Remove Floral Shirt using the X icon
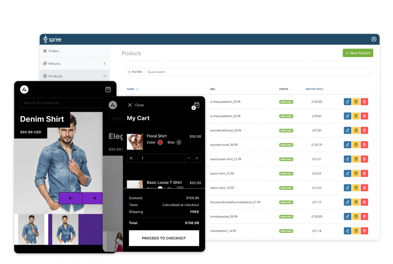Screen dimensions: 393x264 131,158
